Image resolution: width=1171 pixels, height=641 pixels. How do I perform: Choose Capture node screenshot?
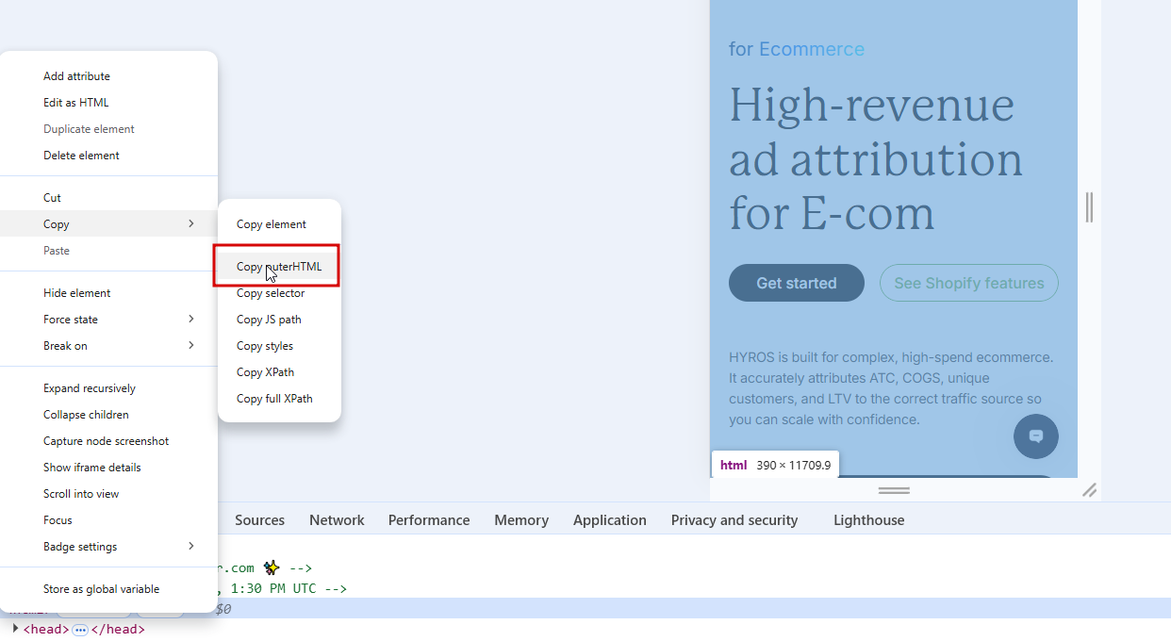tap(106, 441)
